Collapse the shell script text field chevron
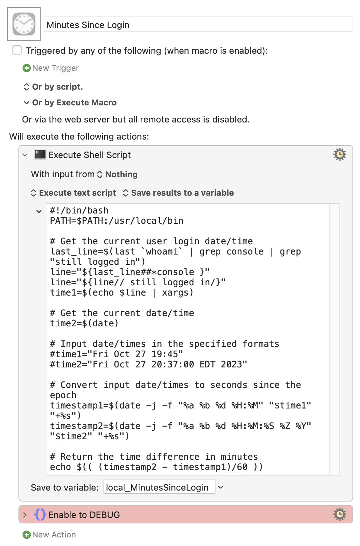This screenshot has height=546, width=360. point(39,211)
